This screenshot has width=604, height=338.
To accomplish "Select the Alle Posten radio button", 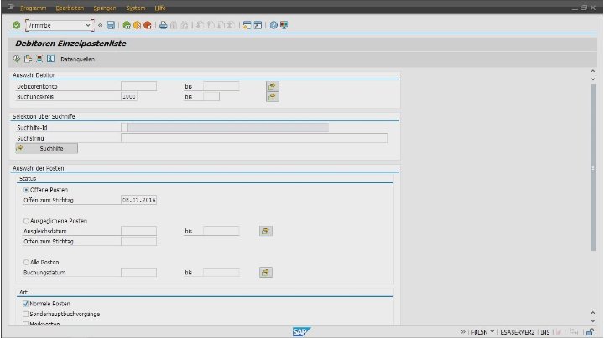I will 26,262.
